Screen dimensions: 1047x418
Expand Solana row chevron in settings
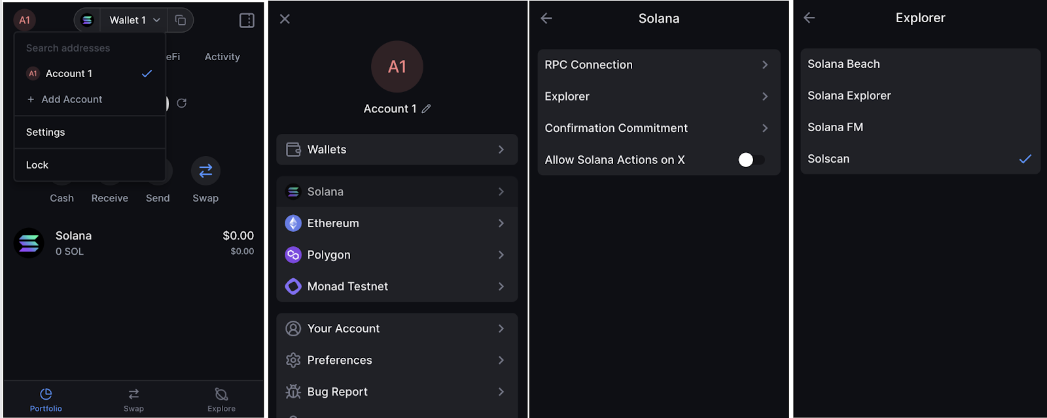(x=501, y=191)
